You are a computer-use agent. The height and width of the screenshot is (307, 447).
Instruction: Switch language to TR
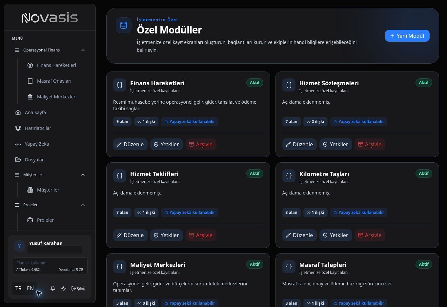click(x=18, y=288)
